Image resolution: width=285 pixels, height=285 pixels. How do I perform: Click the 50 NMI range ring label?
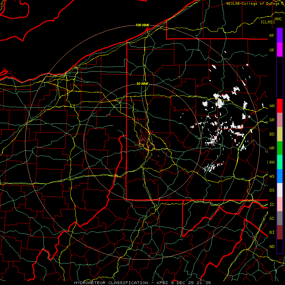pyautogui.click(x=142, y=84)
